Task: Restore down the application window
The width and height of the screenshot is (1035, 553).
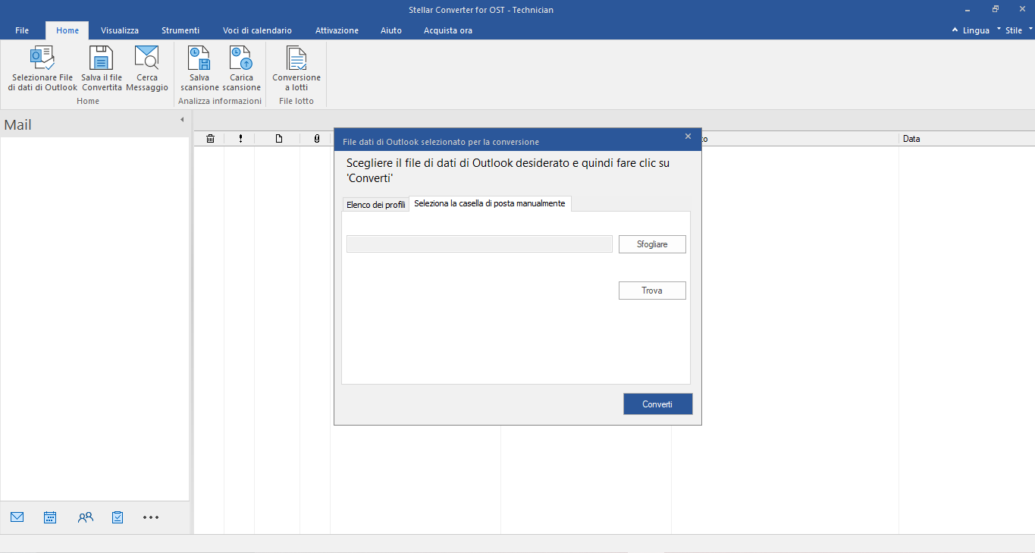Action: pos(996,9)
